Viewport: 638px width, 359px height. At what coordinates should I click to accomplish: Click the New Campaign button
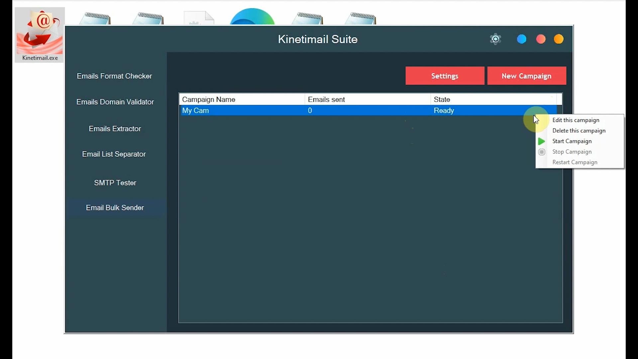(526, 75)
